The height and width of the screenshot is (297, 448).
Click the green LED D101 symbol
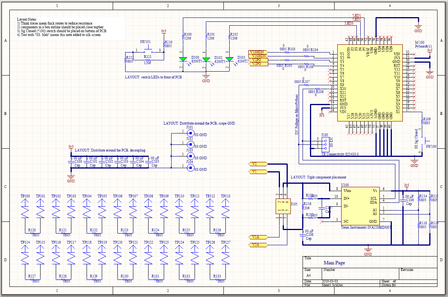[x=229, y=59]
